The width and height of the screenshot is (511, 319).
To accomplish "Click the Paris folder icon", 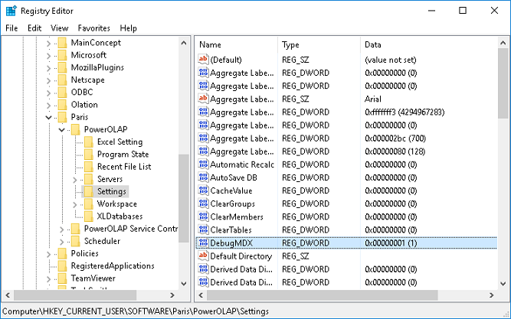I will 62,117.
